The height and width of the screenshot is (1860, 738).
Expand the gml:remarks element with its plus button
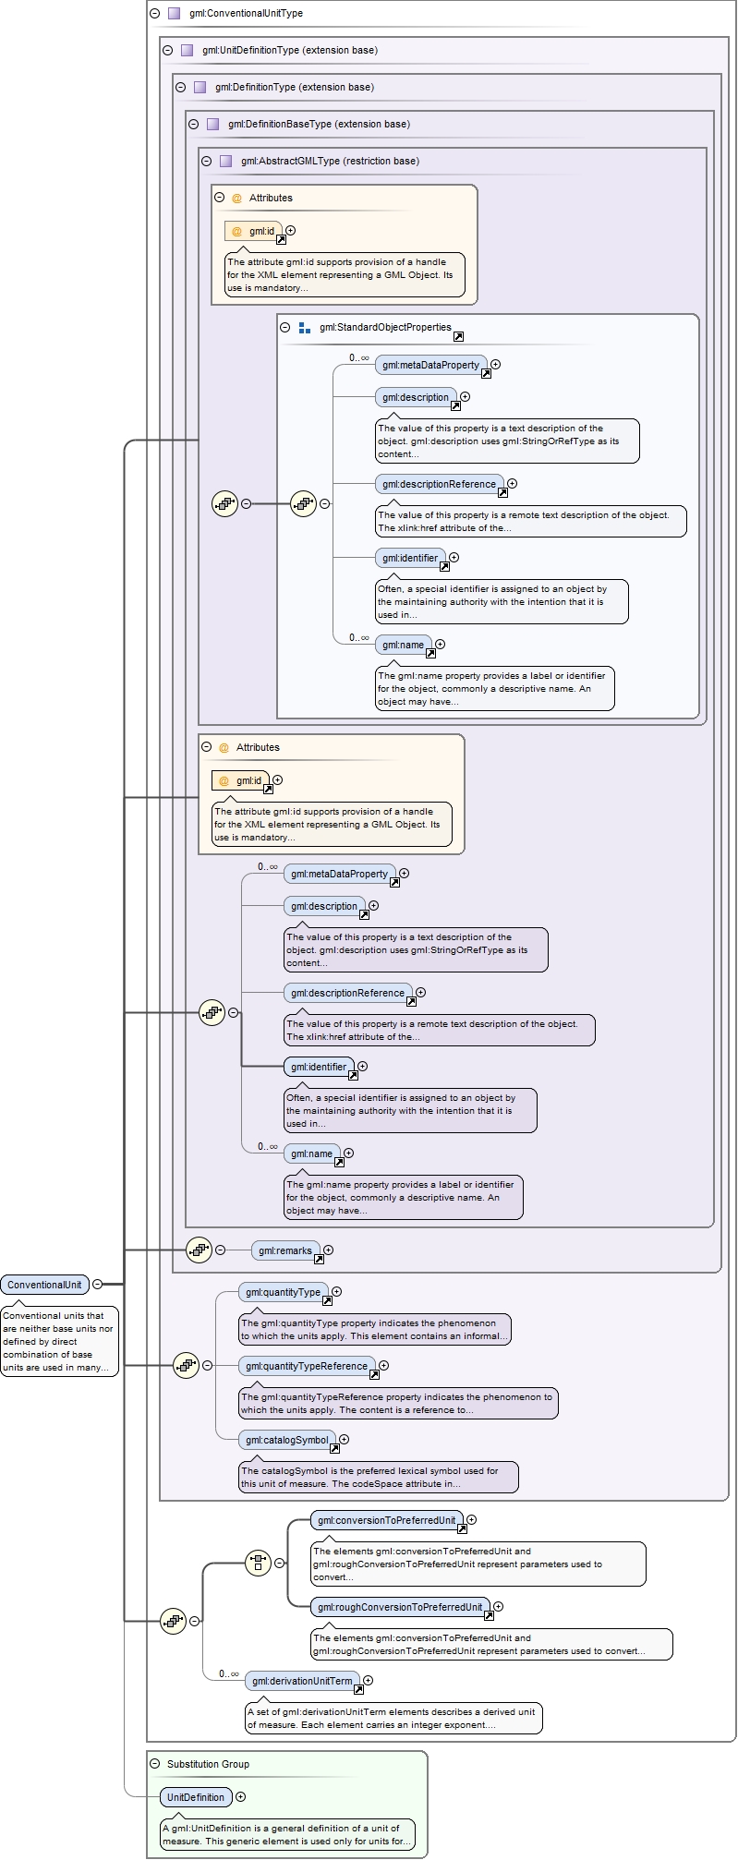(x=328, y=1250)
